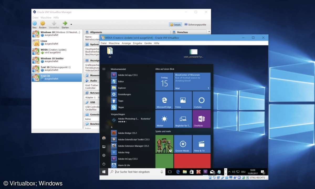Click the USB section header in details
Viewport: 315px width, 189px height.
tap(92, 102)
